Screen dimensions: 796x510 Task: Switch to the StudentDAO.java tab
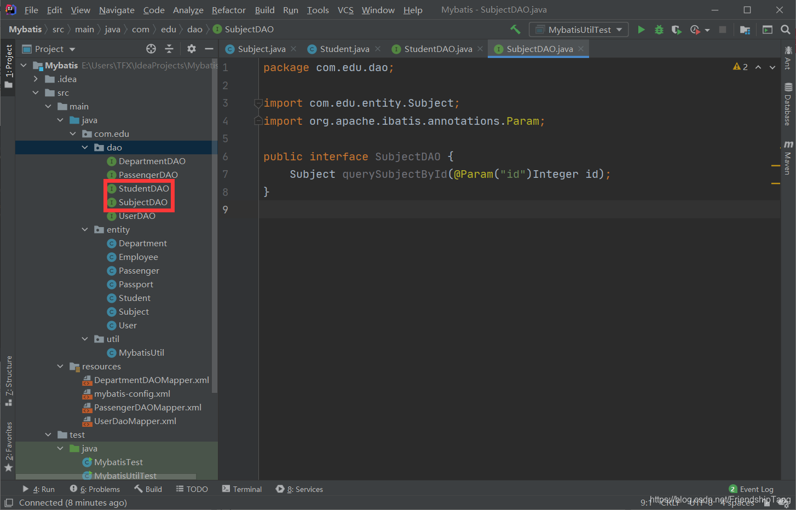[x=438, y=49]
